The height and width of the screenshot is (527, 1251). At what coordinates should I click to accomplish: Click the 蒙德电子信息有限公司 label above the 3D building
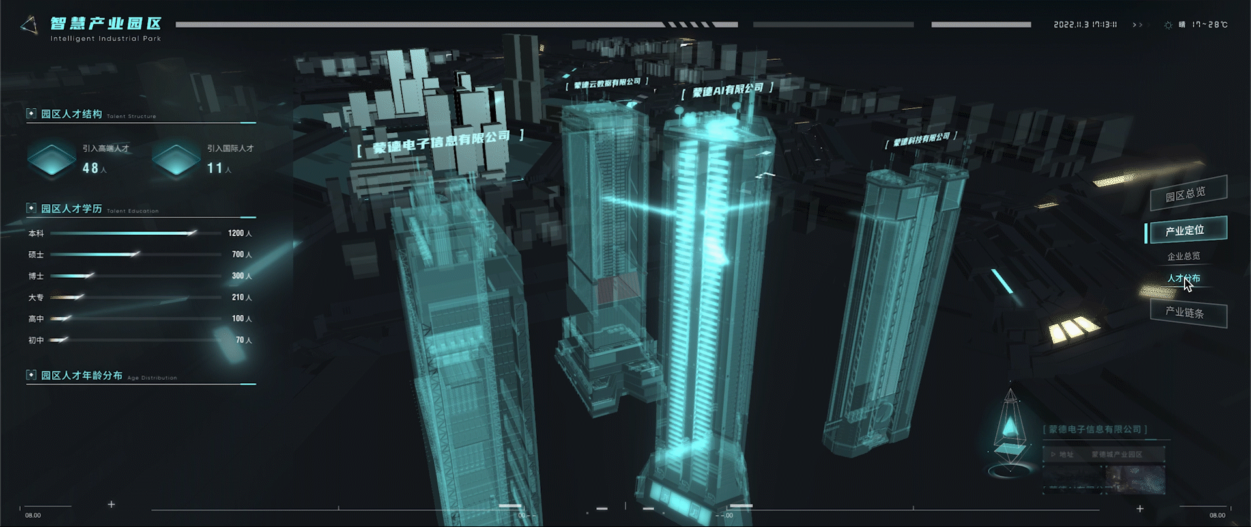440,142
